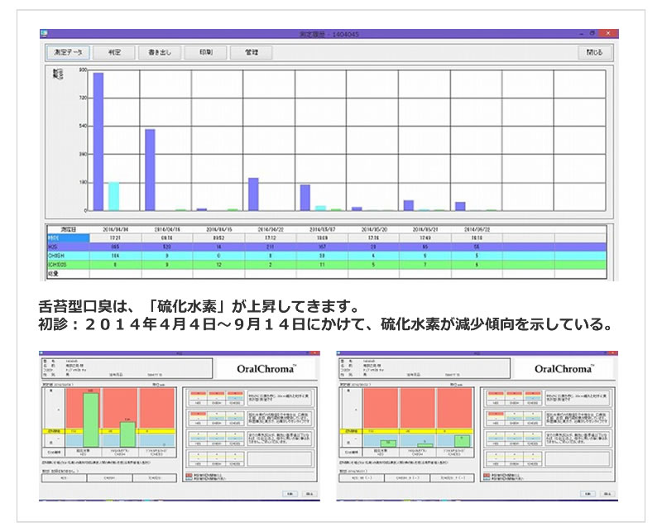Click the Start button on the mini taskbar
Image resolution: width=662 pixels, height=532 pixels.
[40, 499]
